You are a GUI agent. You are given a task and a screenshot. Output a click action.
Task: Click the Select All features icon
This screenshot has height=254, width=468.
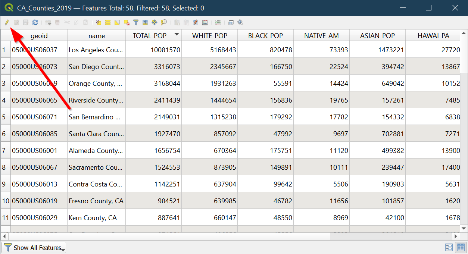click(x=108, y=22)
